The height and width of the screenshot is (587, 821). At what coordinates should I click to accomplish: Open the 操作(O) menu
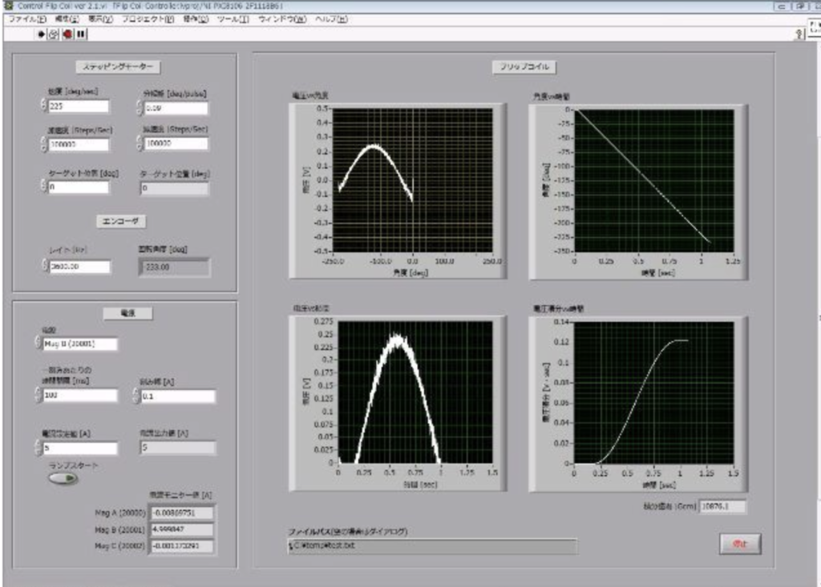(x=196, y=19)
